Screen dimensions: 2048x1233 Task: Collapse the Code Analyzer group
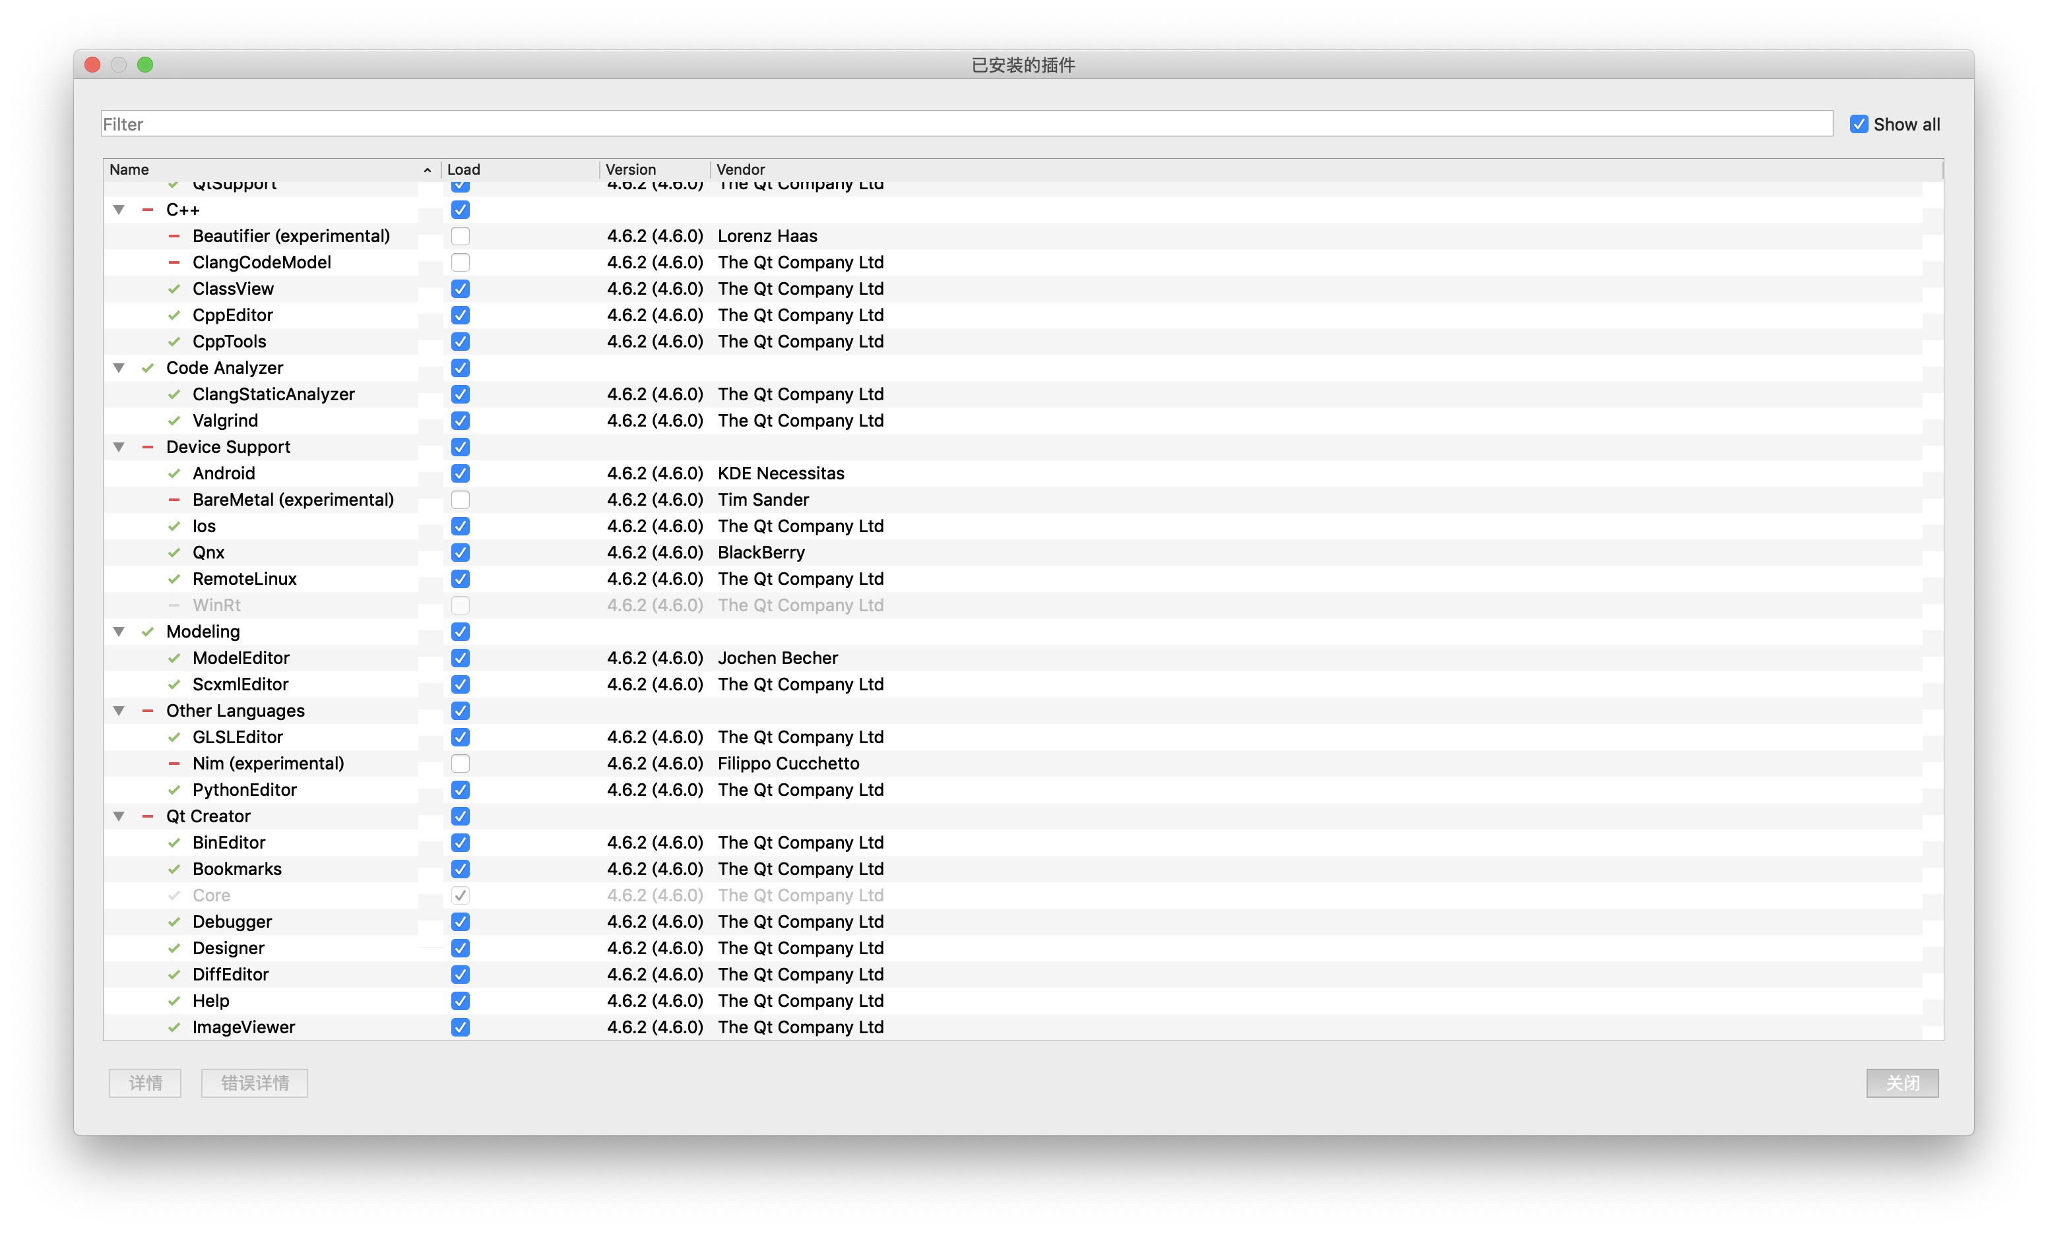[x=119, y=368]
